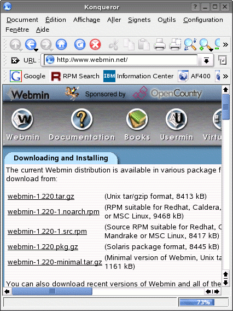Click the page load progress bar 73%
Image resolution: width=233 pixels, height=311 pixels.
pos(203,302)
